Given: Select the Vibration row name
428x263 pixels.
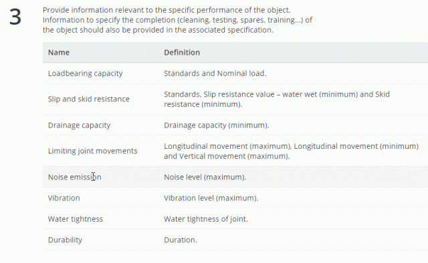Looking at the screenshot, I should (64, 198).
